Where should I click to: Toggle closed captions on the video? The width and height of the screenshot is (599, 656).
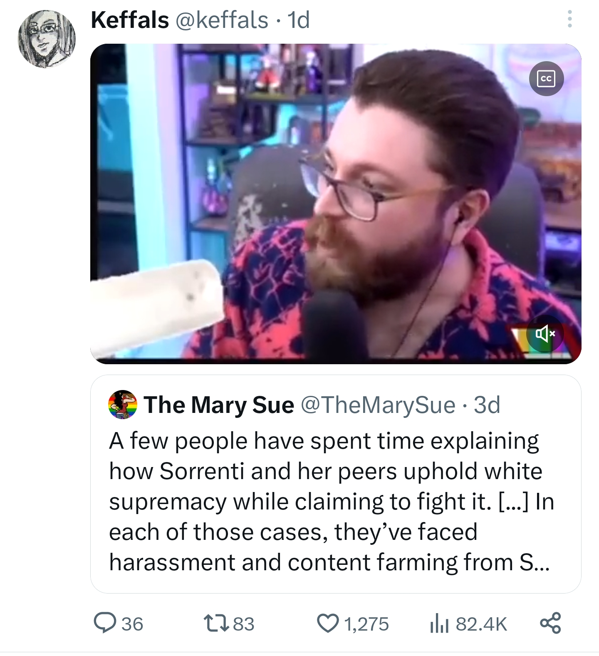click(x=546, y=79)
